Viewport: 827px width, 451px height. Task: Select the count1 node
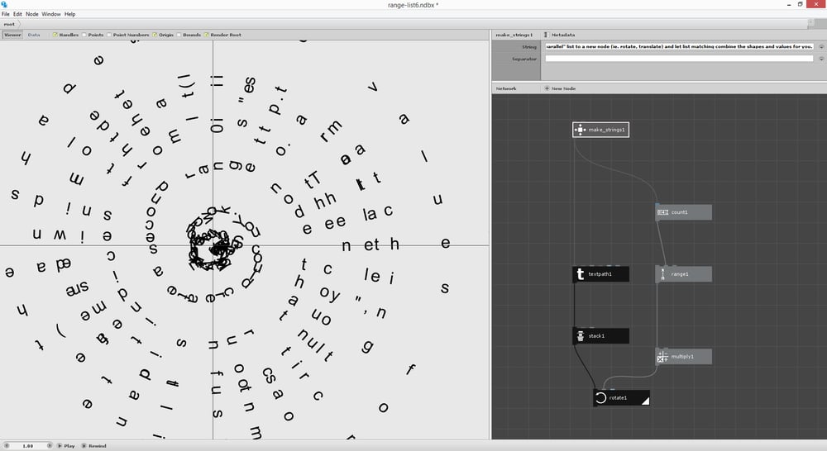684,212
